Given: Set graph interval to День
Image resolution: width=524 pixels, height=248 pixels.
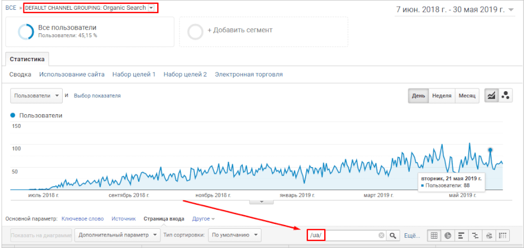Looking at the screenshot, I should point(418,96).
